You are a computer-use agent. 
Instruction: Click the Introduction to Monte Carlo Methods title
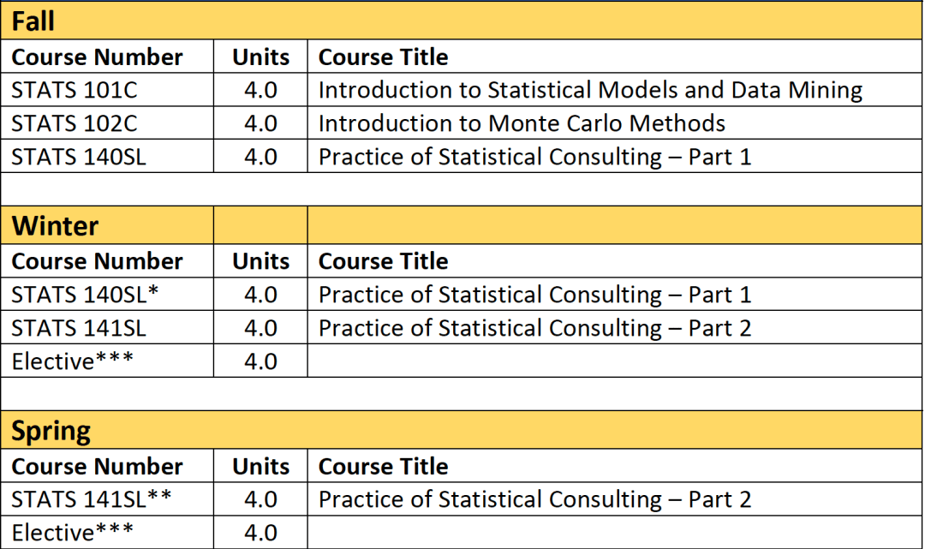pos(522,123)
